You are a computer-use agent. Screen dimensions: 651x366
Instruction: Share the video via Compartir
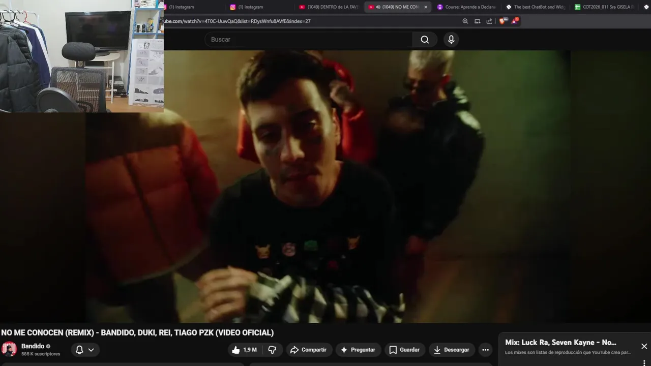(308, 350)
